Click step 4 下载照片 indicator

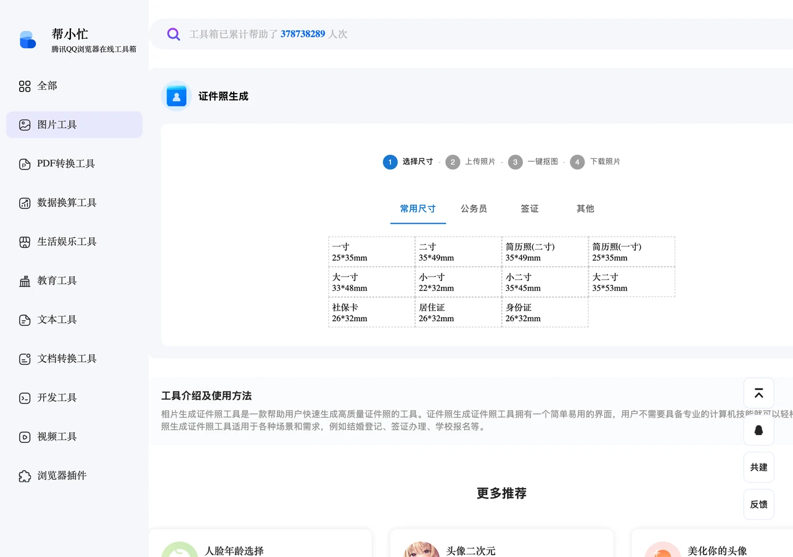(x=596, y=162)
